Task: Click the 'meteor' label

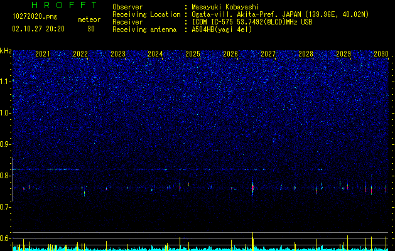Action: [89, 19]
